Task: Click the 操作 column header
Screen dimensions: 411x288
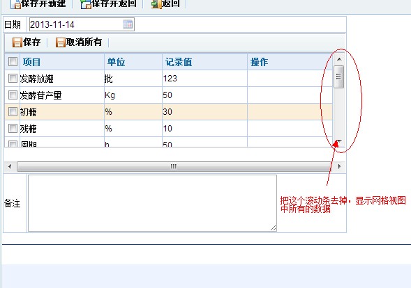Action: [x=259, y=62]
